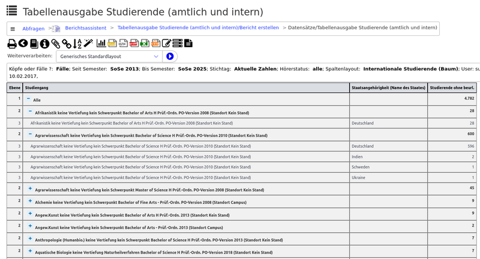Viewport: 480px width, 259px height.
Task: Go to Abfragen in the breadcrumb
Action: pos(33,28)
